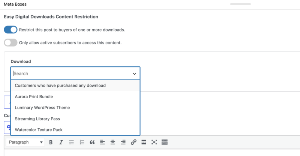
Task: Enable fullscreen distraction-free mode
Action: tap(154, 142)
